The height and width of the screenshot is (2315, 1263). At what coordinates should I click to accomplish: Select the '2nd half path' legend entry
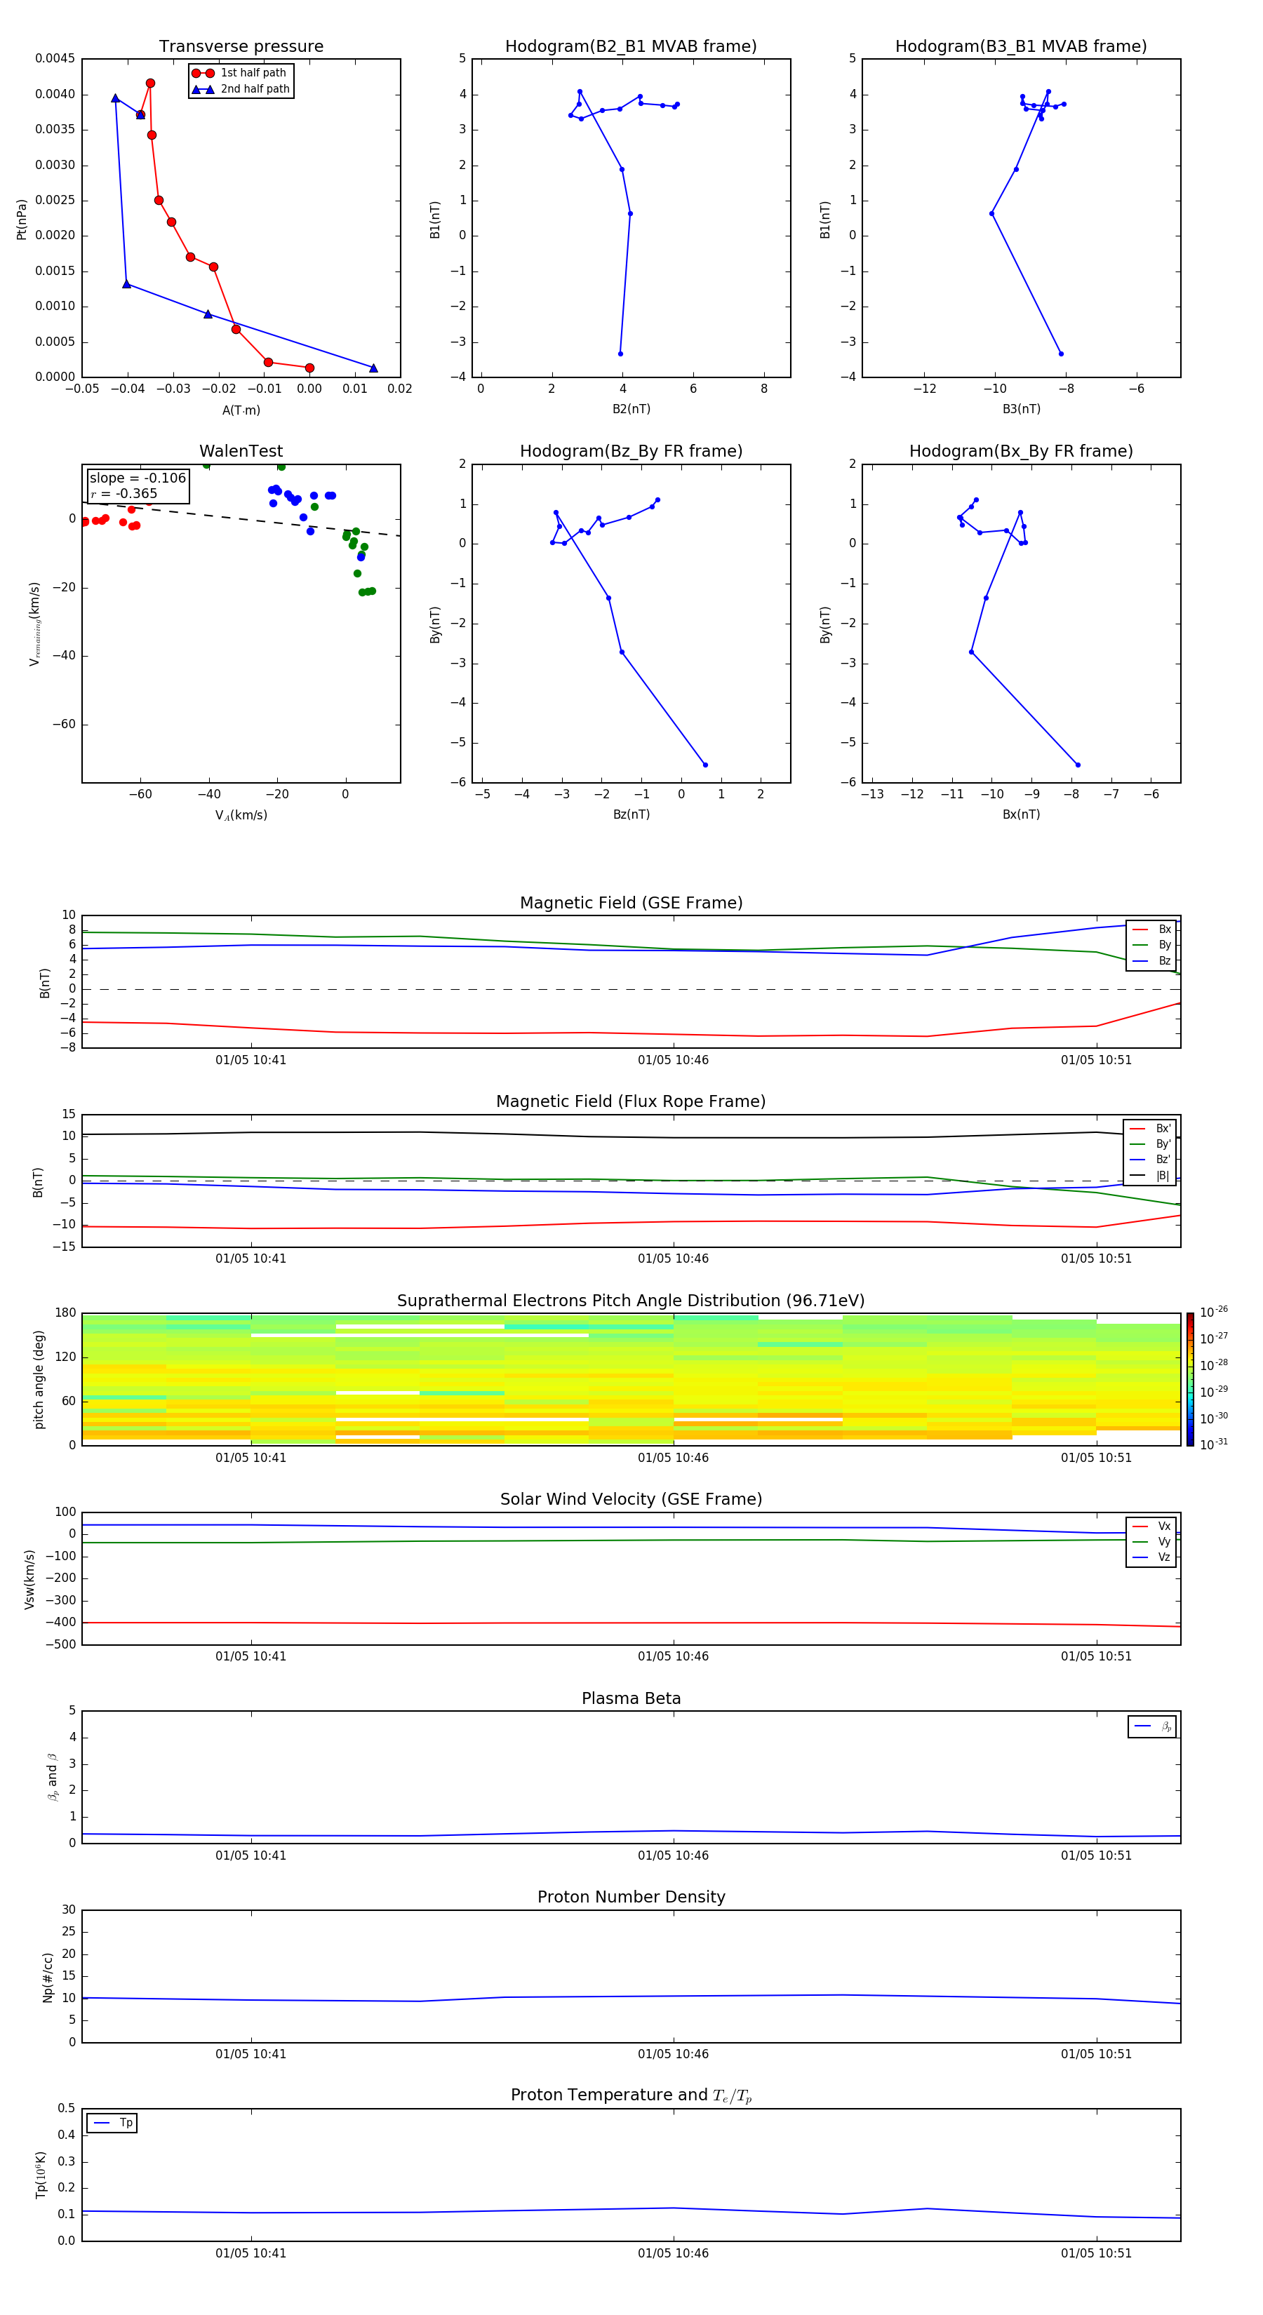[x=240, y=89]
